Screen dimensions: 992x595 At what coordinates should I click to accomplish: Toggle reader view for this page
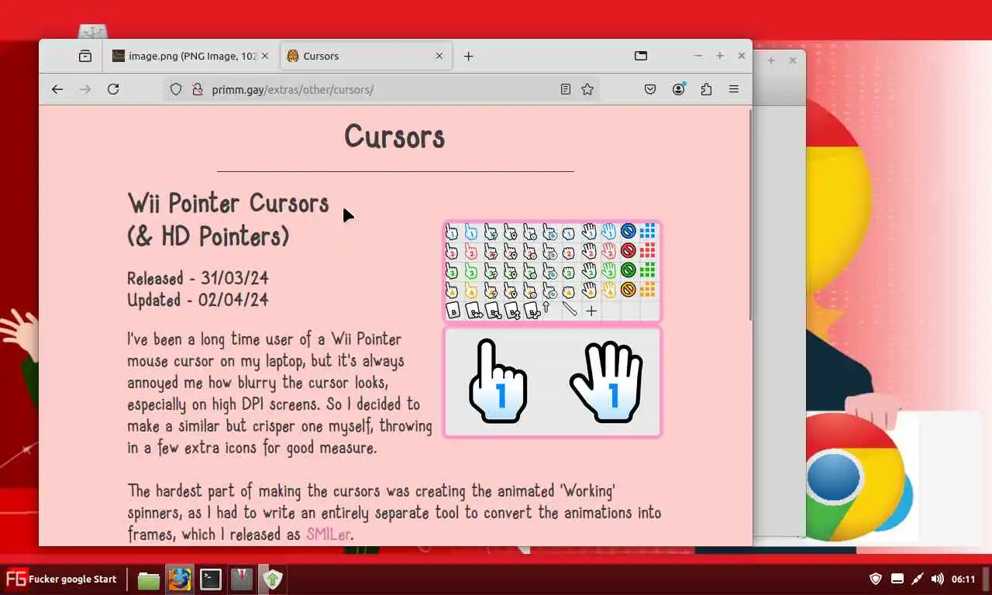tap(566, 89)
